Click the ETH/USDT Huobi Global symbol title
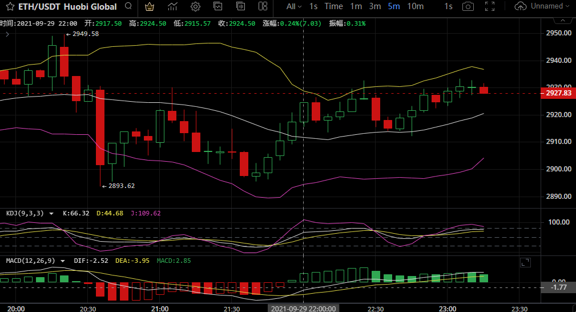Viewport: 576px width, 312px height. [67, 7]
